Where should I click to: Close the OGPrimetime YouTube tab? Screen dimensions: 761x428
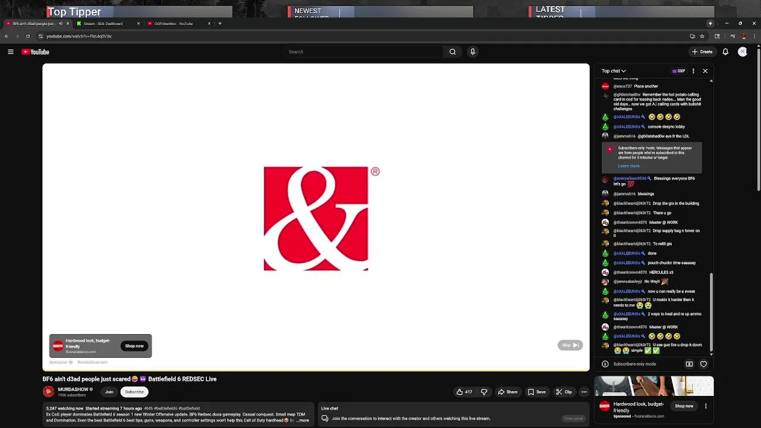tap(209, 23)
